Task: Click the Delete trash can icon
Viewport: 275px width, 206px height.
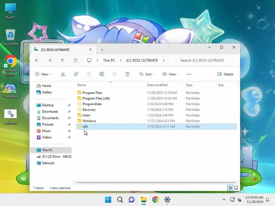Action: (x=128, y=74)
